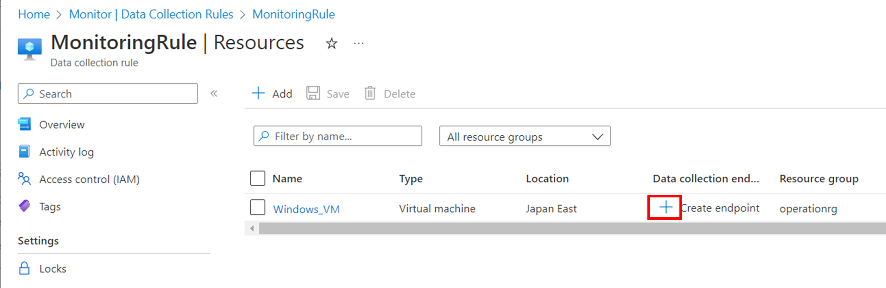886x288 pixels.
Task: Collapse the sidebar with double chevron
Action: point(214,93)
